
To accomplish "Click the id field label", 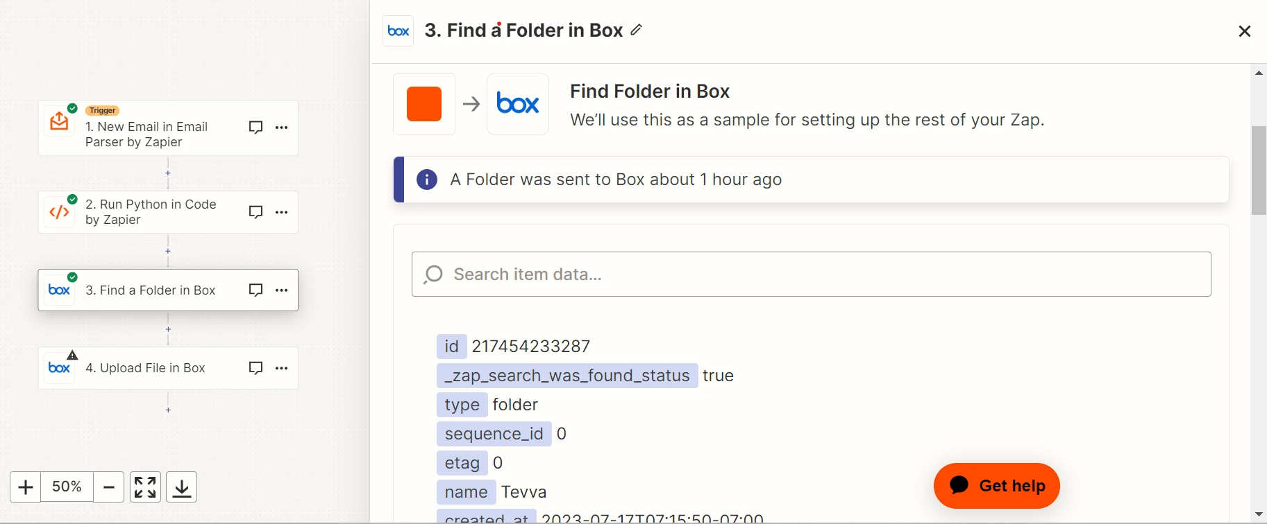I will (452, 347).
